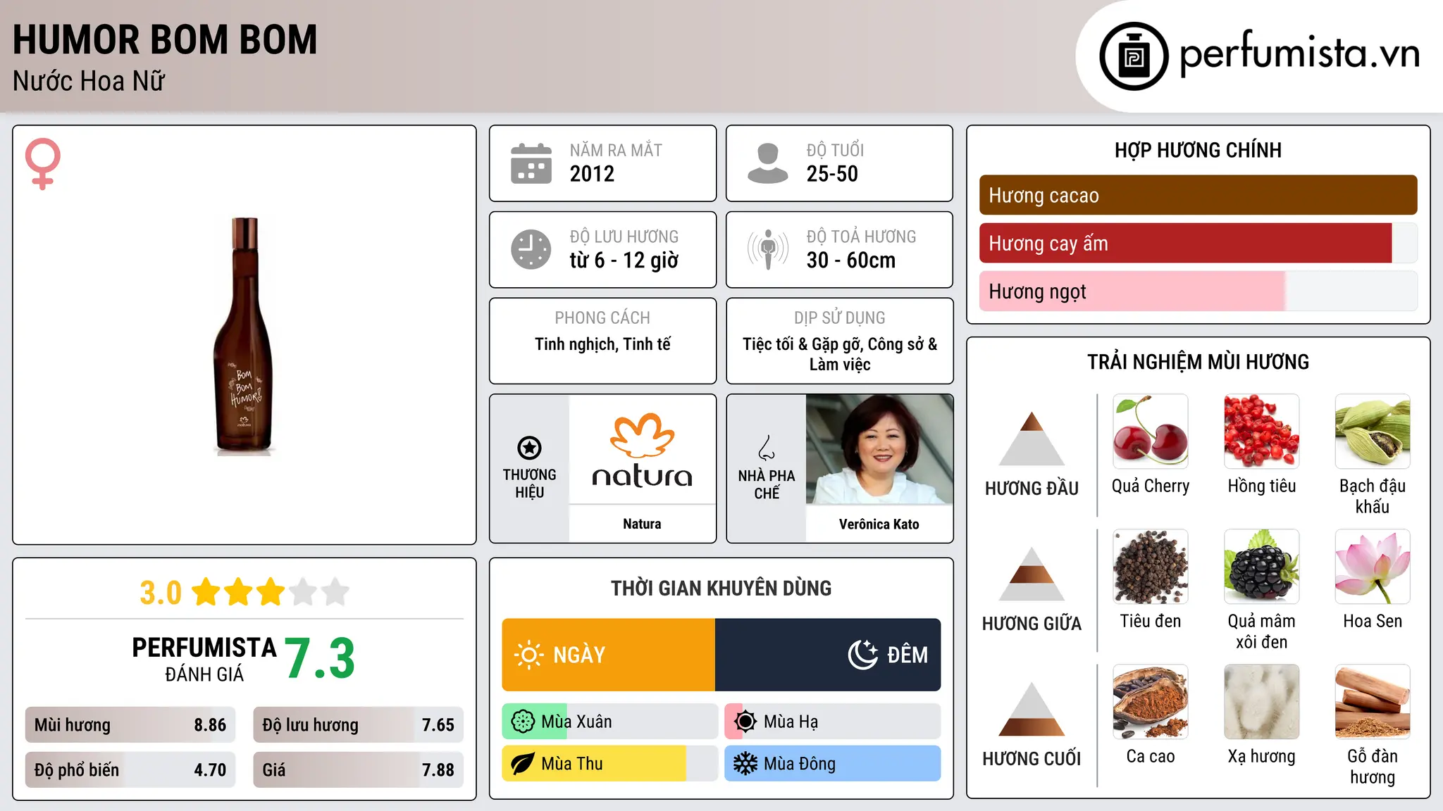Image resolution: width=1443 pixels, height=811 pixels.
Task: Click the Độ lưu hương score bar
Action: [358, 725]
